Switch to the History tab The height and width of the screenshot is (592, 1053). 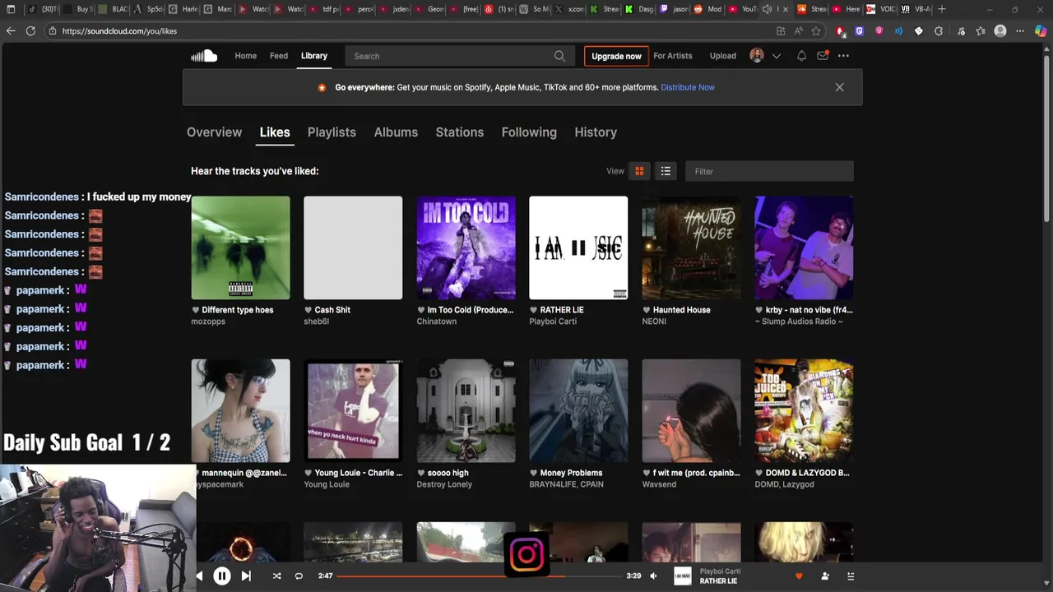596,132
